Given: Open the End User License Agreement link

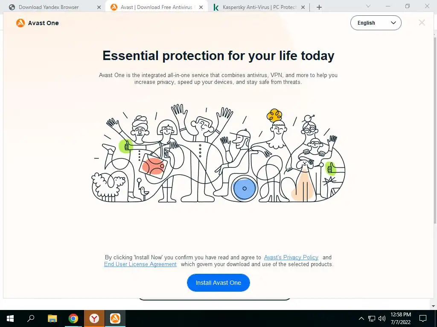Looking at the screenshot, I should (140, 264).
